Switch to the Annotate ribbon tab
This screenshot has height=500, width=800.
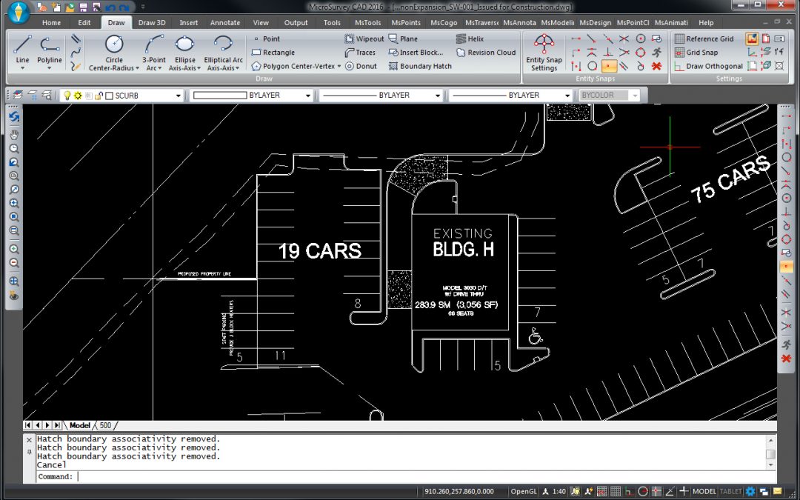[224, 23]
